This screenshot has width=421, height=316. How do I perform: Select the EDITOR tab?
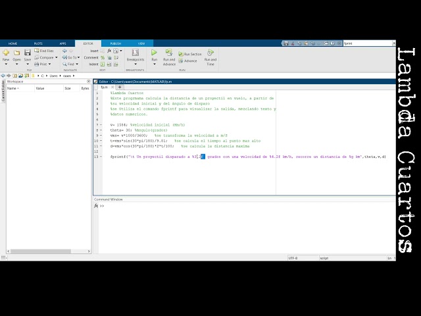88,43
